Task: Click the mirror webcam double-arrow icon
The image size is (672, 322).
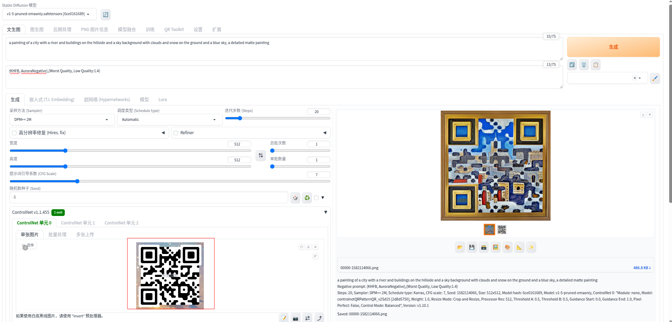Action: coord(308,318)
